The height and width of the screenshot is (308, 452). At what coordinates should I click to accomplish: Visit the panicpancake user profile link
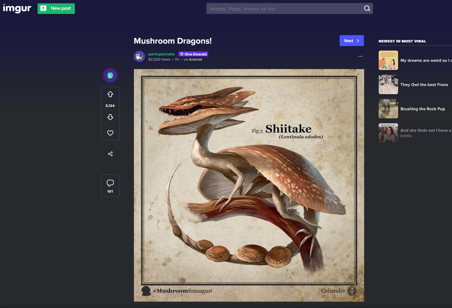[161, 54]
